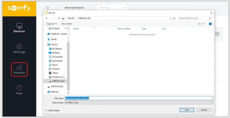Click the Save button
The width and height of the screenshot is (230, 118).
(187, 110)
